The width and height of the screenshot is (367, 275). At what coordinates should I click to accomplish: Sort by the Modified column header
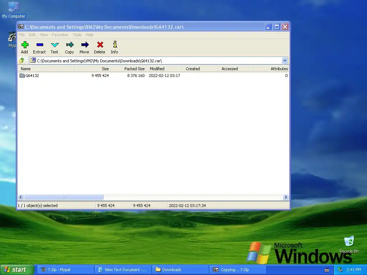164,69
